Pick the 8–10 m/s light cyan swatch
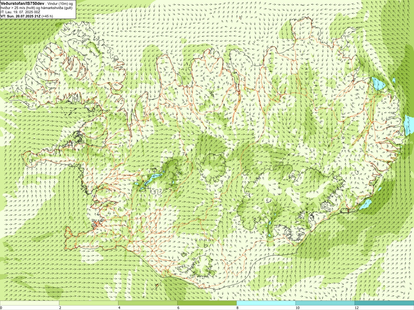 point(266,303)
